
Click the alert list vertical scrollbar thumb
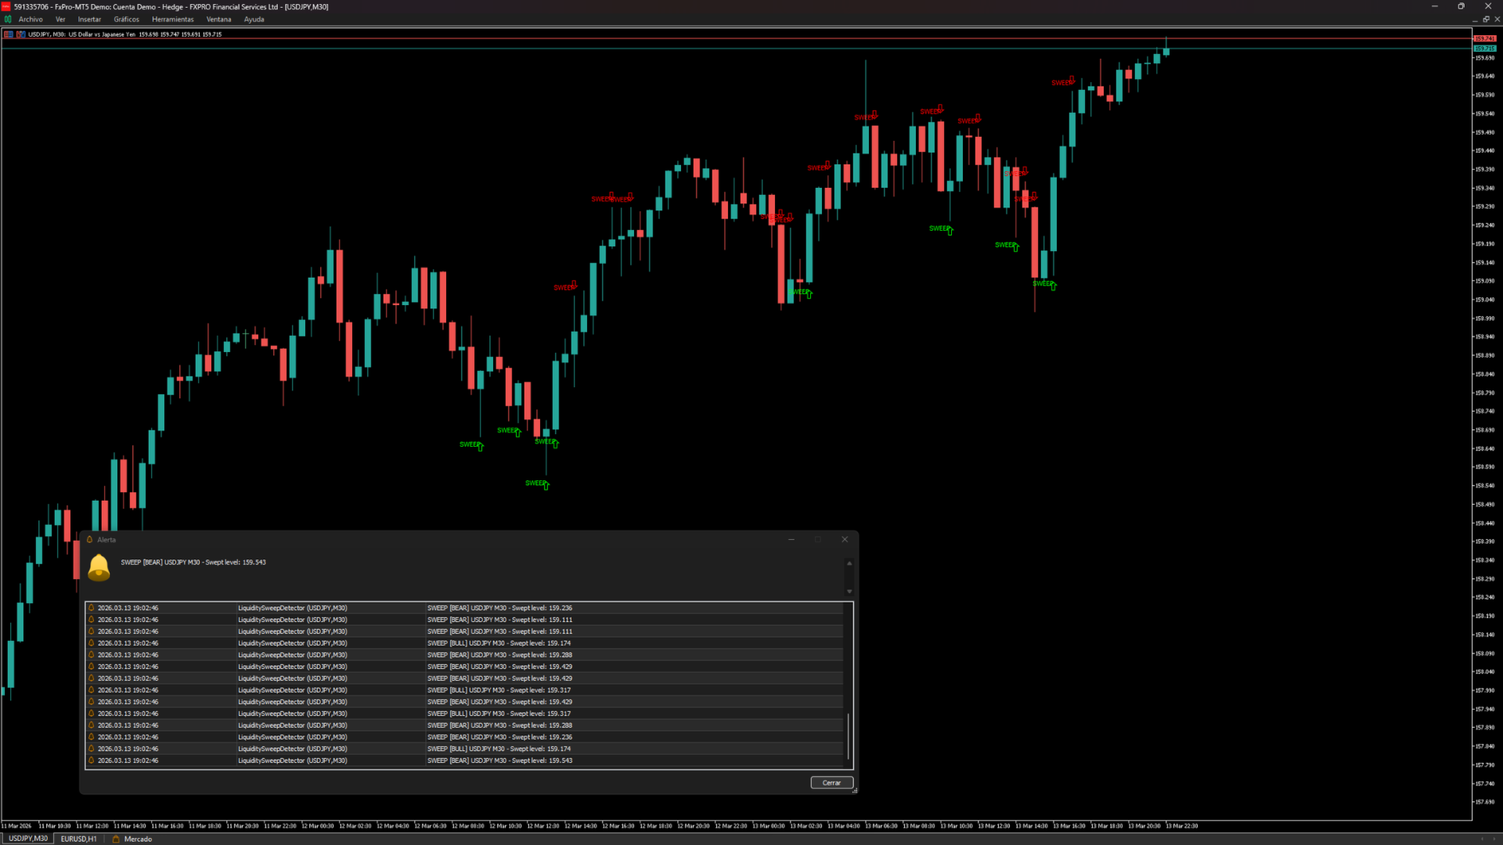(849, 735)
